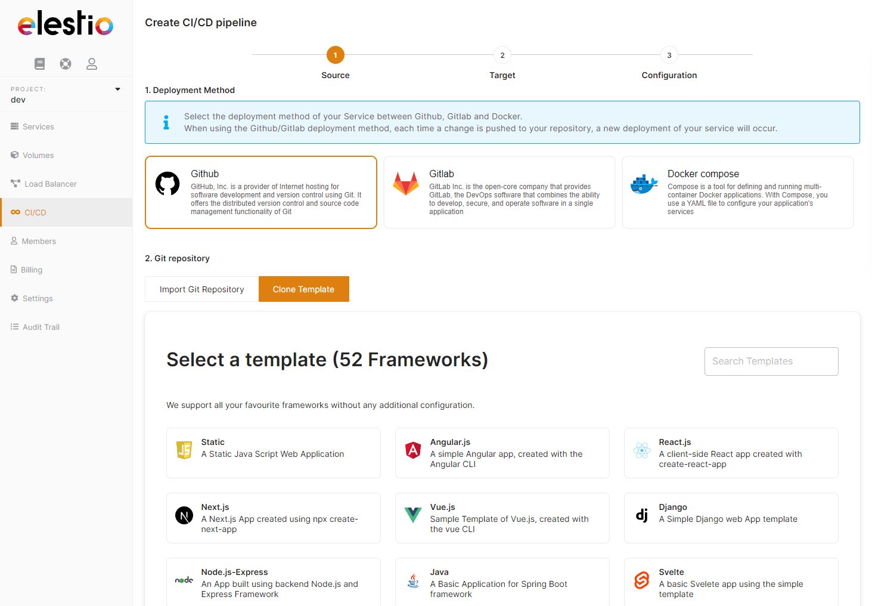Screen dimensions: 872x606
Task: Click the Search Templates input field
Action: click(771, 361)
